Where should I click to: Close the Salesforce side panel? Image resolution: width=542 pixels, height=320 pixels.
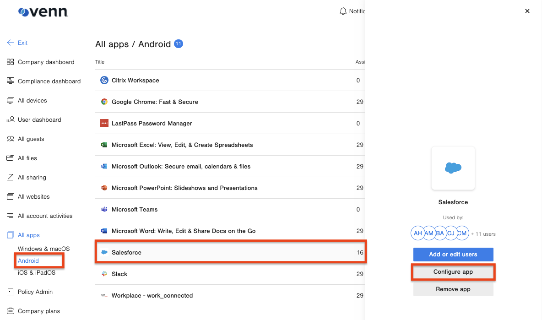pos(527,11)
